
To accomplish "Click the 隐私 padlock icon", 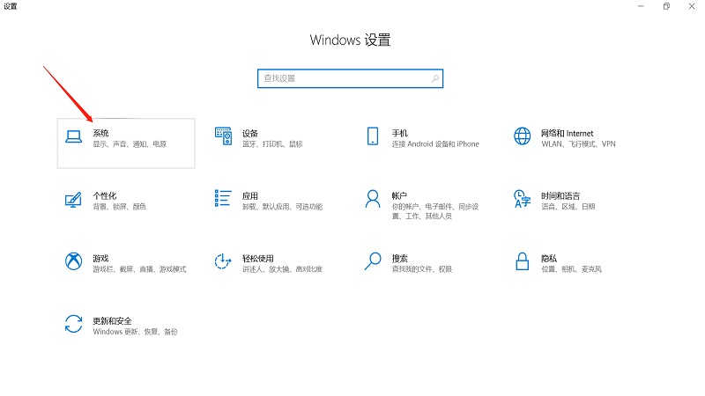I will (523, 261).
